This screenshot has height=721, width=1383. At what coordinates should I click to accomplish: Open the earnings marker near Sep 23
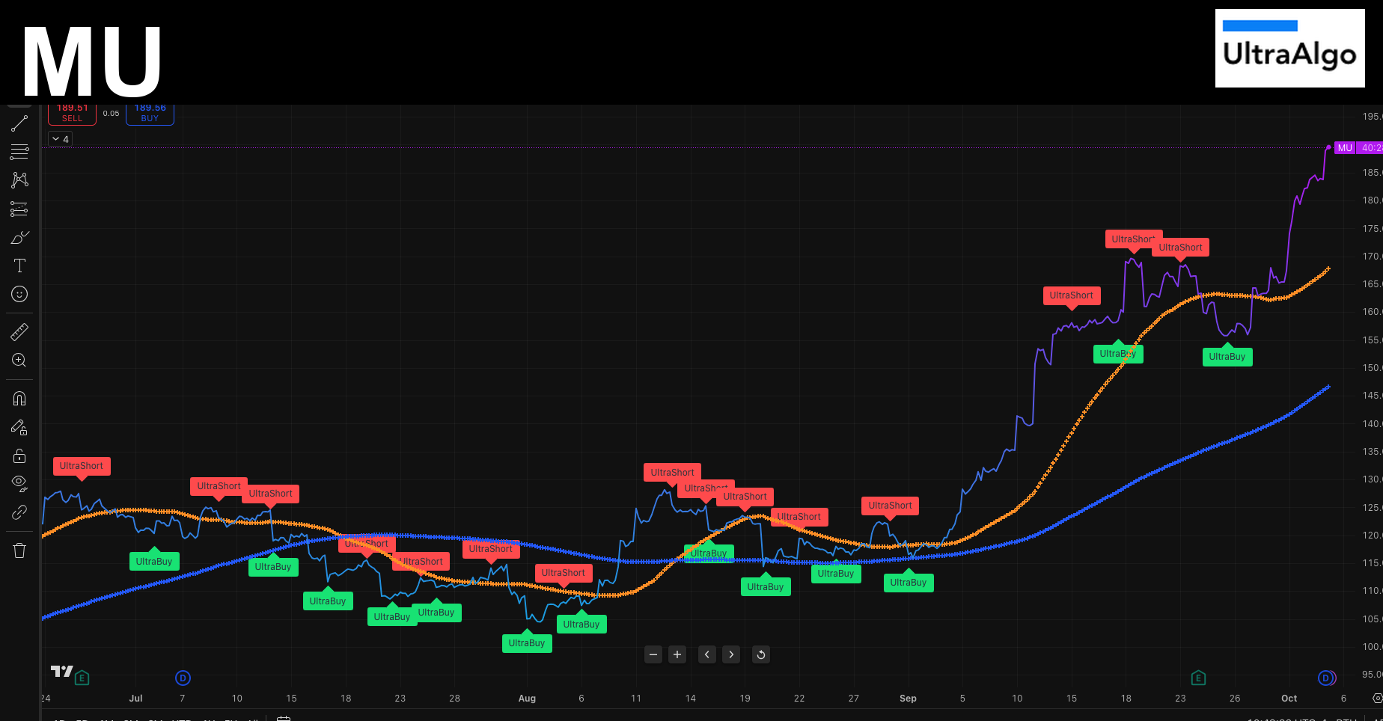(1198, 678)
